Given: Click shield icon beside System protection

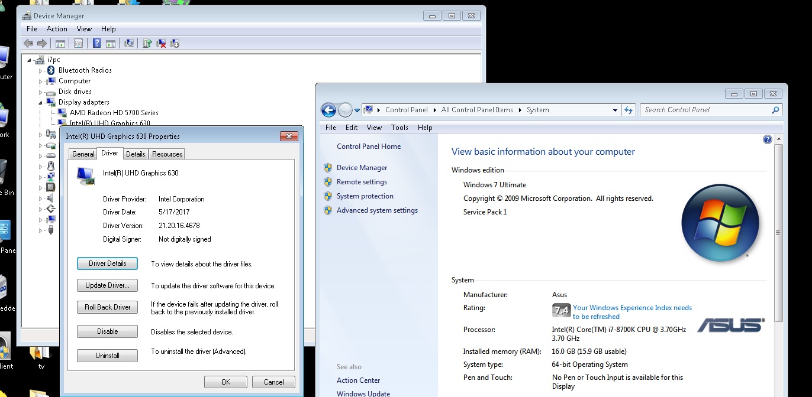Looking at the screenshot, I should tap(328, 196).
